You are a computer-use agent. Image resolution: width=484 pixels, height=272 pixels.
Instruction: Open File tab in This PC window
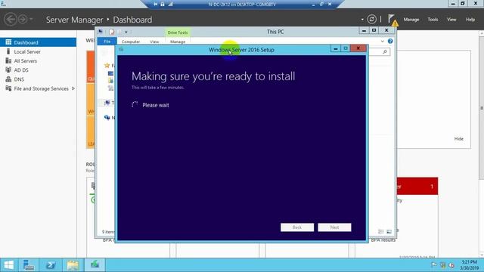[x=107, y=42]
